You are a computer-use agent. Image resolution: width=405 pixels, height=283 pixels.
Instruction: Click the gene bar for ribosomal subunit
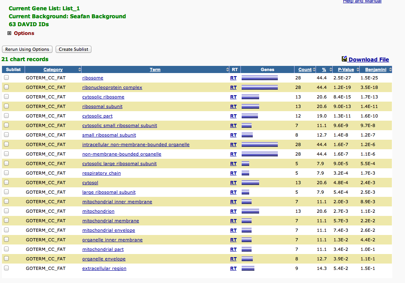[x=250, y=106]
